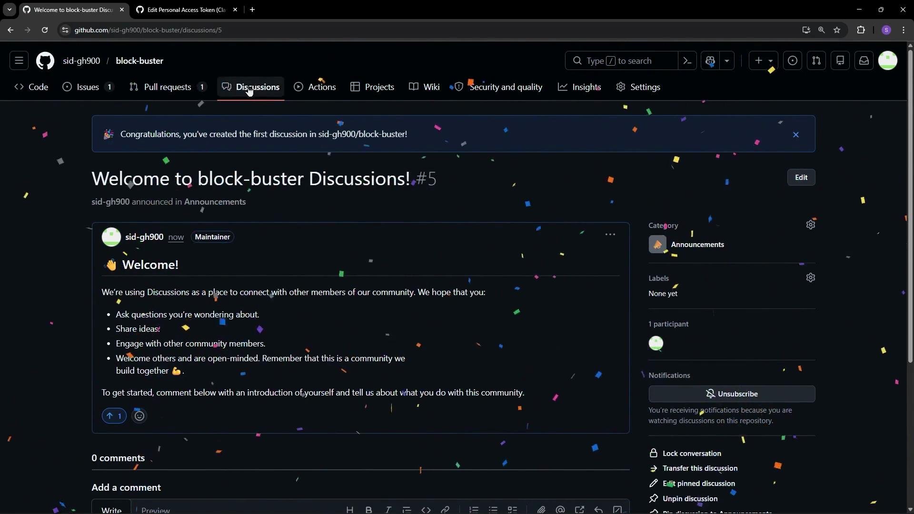The width and height of the screenshot is (914, 514).
Task: Insert a quote with the quote icon
Action: point(407,510)
